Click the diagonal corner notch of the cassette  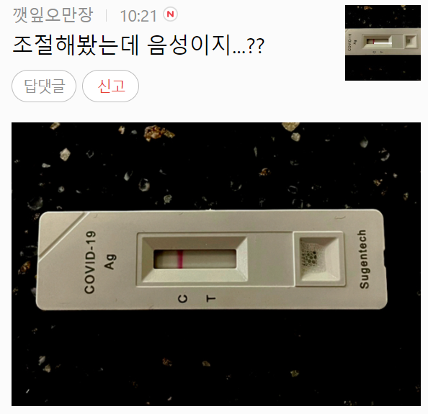63,235
